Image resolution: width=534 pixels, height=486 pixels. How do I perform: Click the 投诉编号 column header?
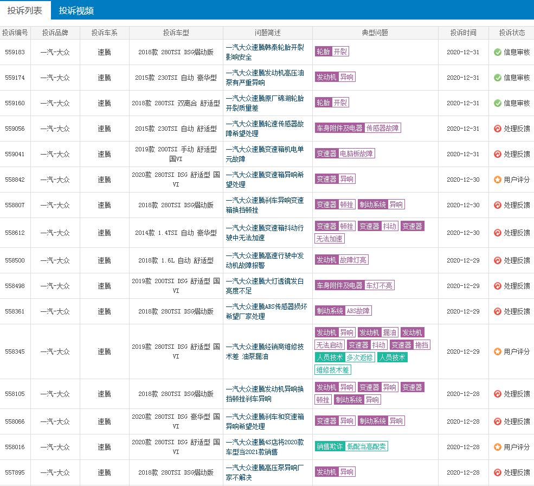pos(15,33)
